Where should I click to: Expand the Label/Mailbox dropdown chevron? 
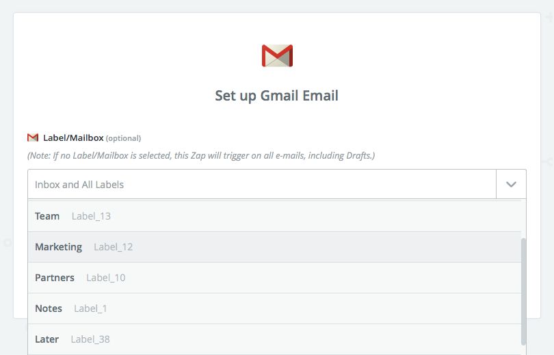511,185
